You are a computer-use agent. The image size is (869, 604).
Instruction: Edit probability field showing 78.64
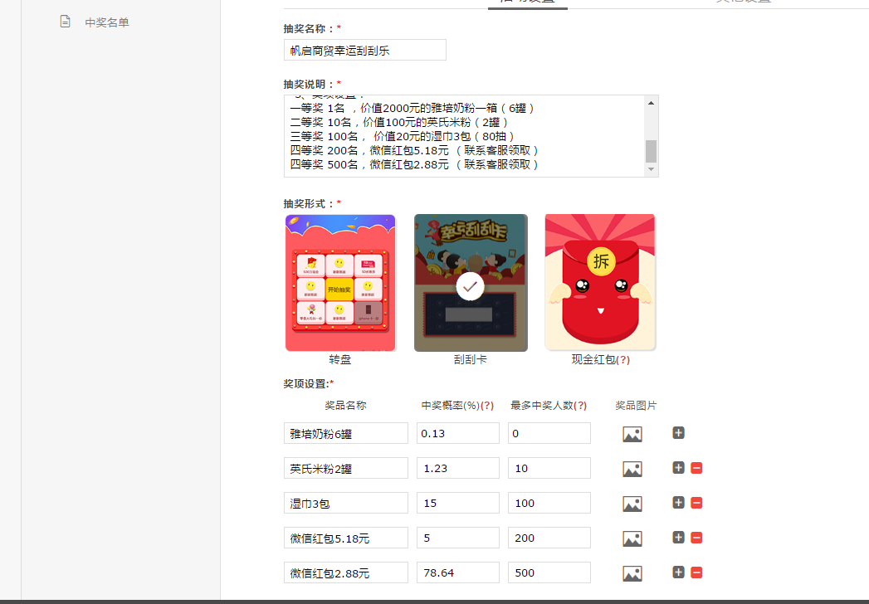coord(458,573)
